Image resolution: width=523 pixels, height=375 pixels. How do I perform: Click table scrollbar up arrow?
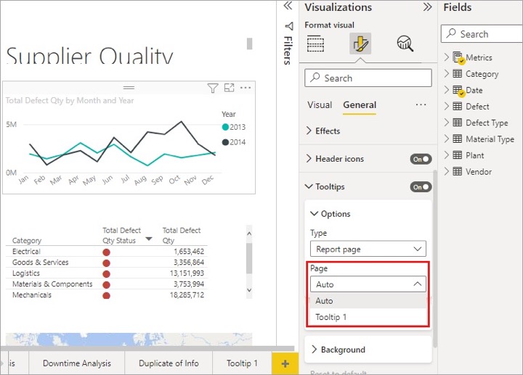[249, 234]
